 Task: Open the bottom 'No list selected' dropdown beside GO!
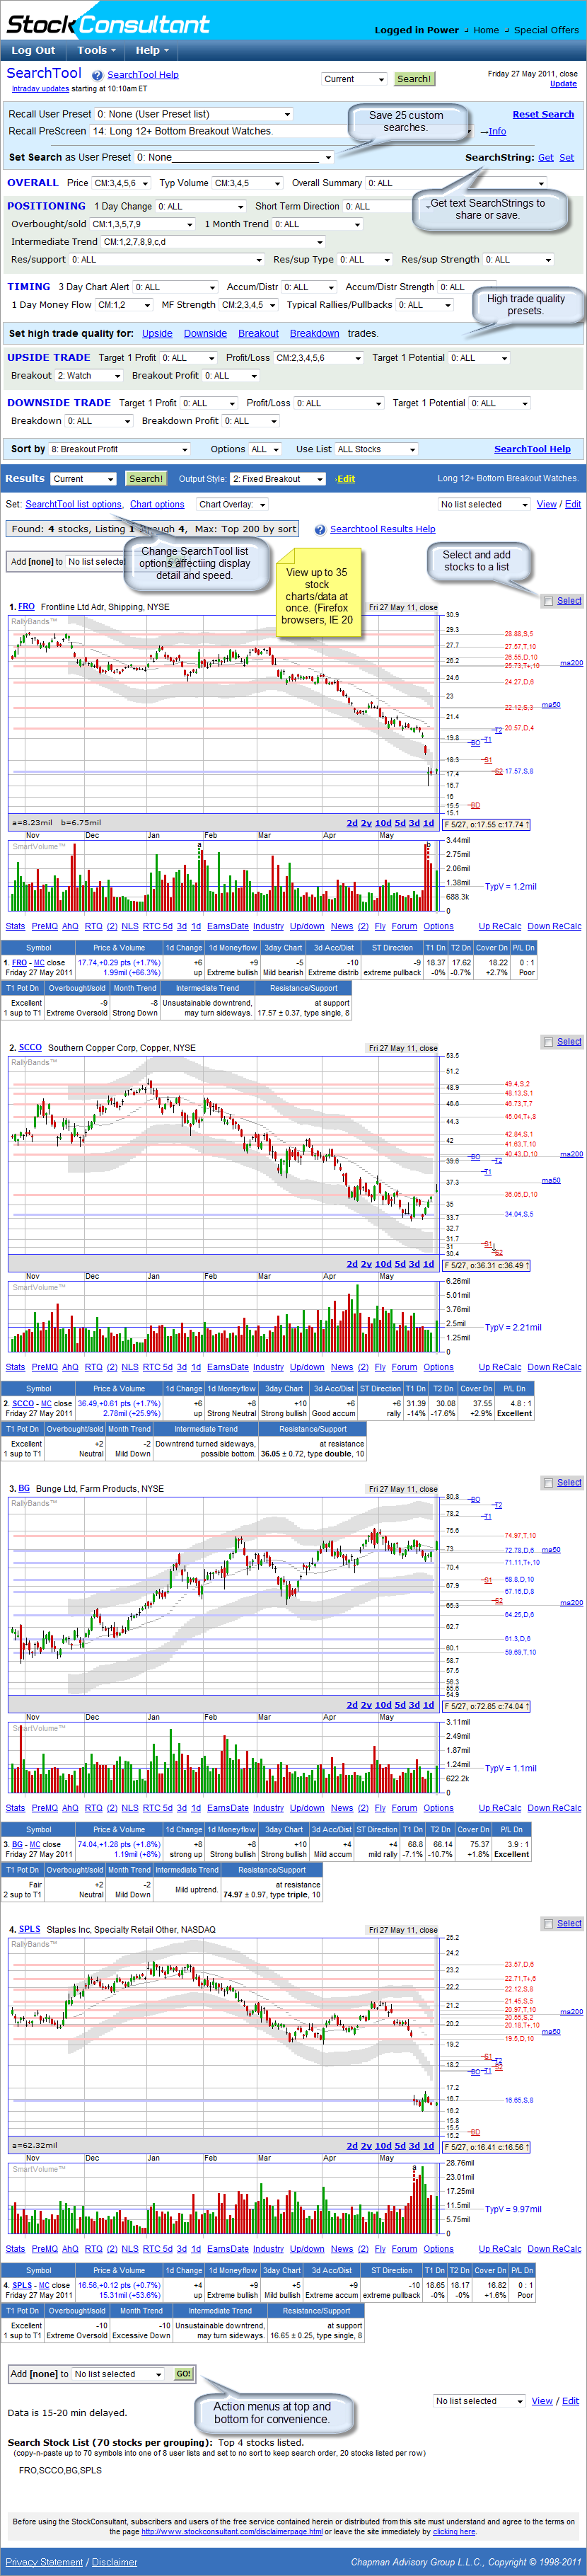tap(118, 2374)
